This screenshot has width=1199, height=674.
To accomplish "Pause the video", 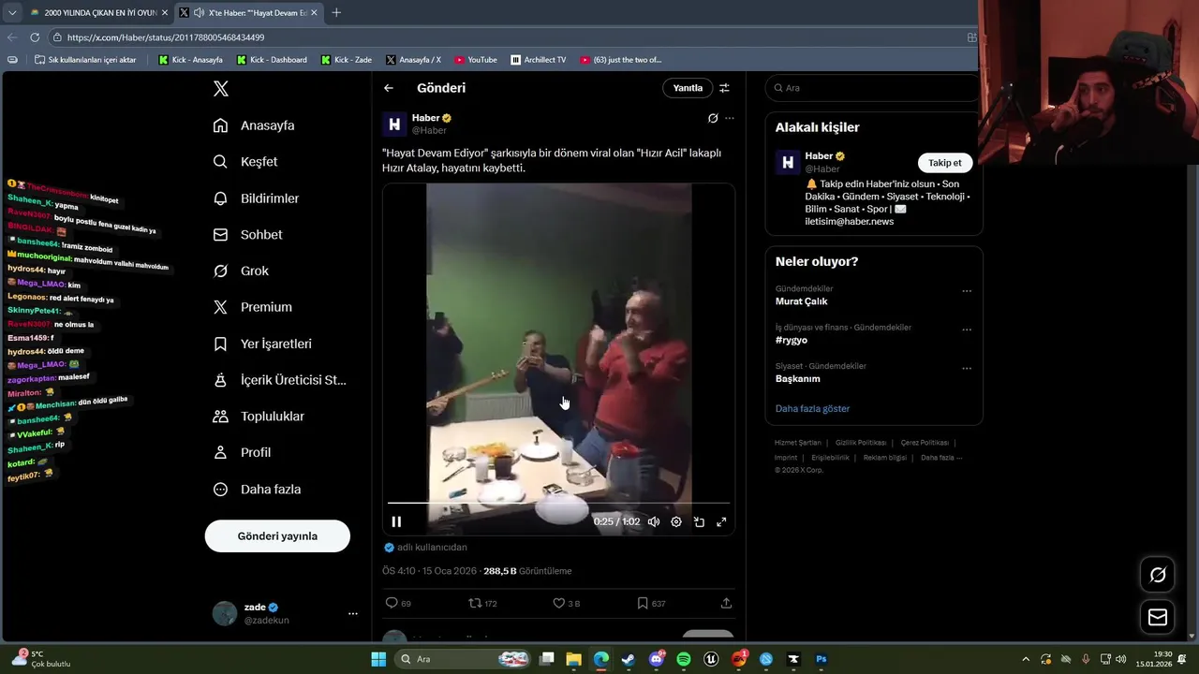I will (396, 522).
